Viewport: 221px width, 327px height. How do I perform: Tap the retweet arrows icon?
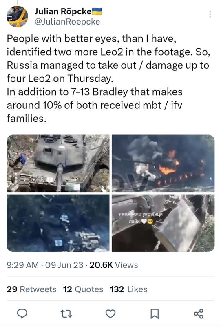[x=66, y=314]
